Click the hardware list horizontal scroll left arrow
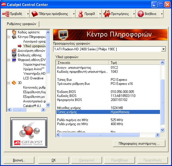 [x=58, y=135]
